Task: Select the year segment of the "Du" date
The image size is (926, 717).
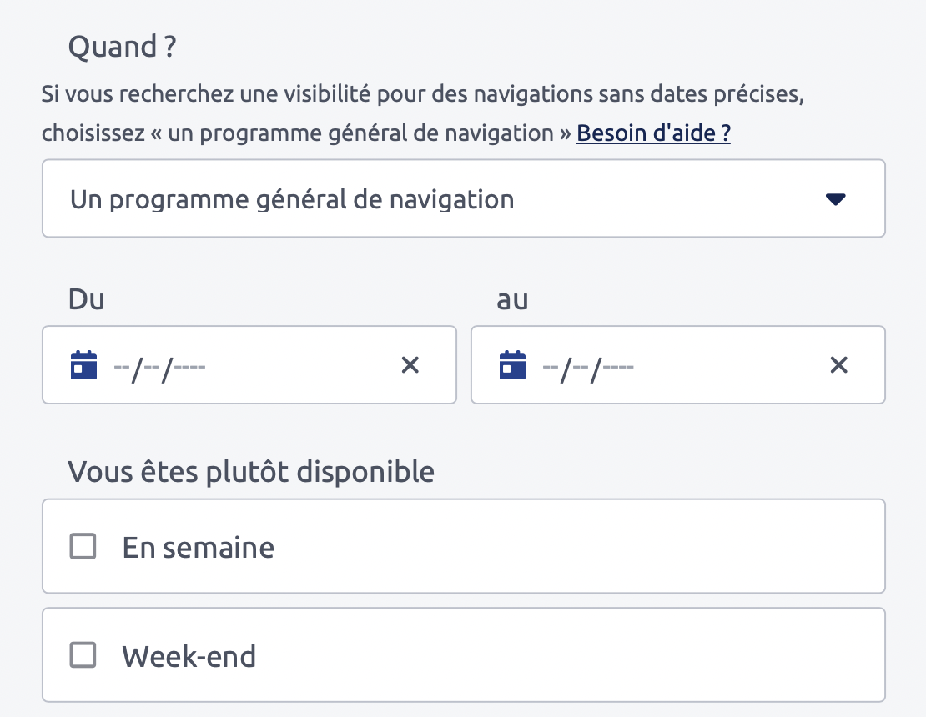Action: [189, 366]
